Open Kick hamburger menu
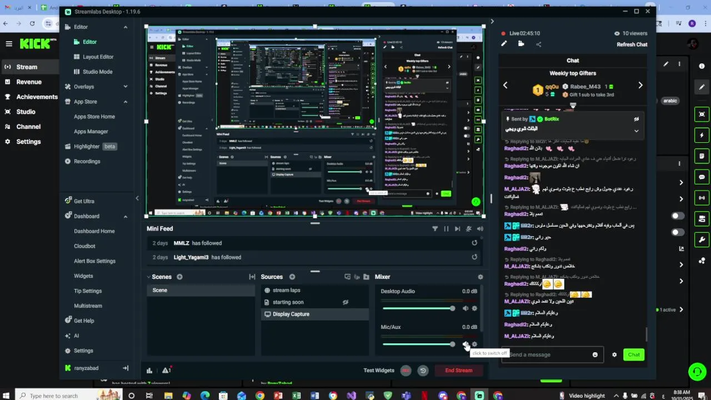711x400 pixels. tap(9, 43)
